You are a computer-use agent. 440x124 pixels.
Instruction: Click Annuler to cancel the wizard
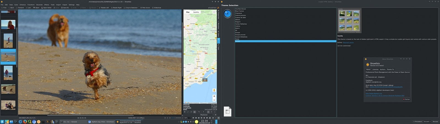pyautogui.click(x=436, y=122)
